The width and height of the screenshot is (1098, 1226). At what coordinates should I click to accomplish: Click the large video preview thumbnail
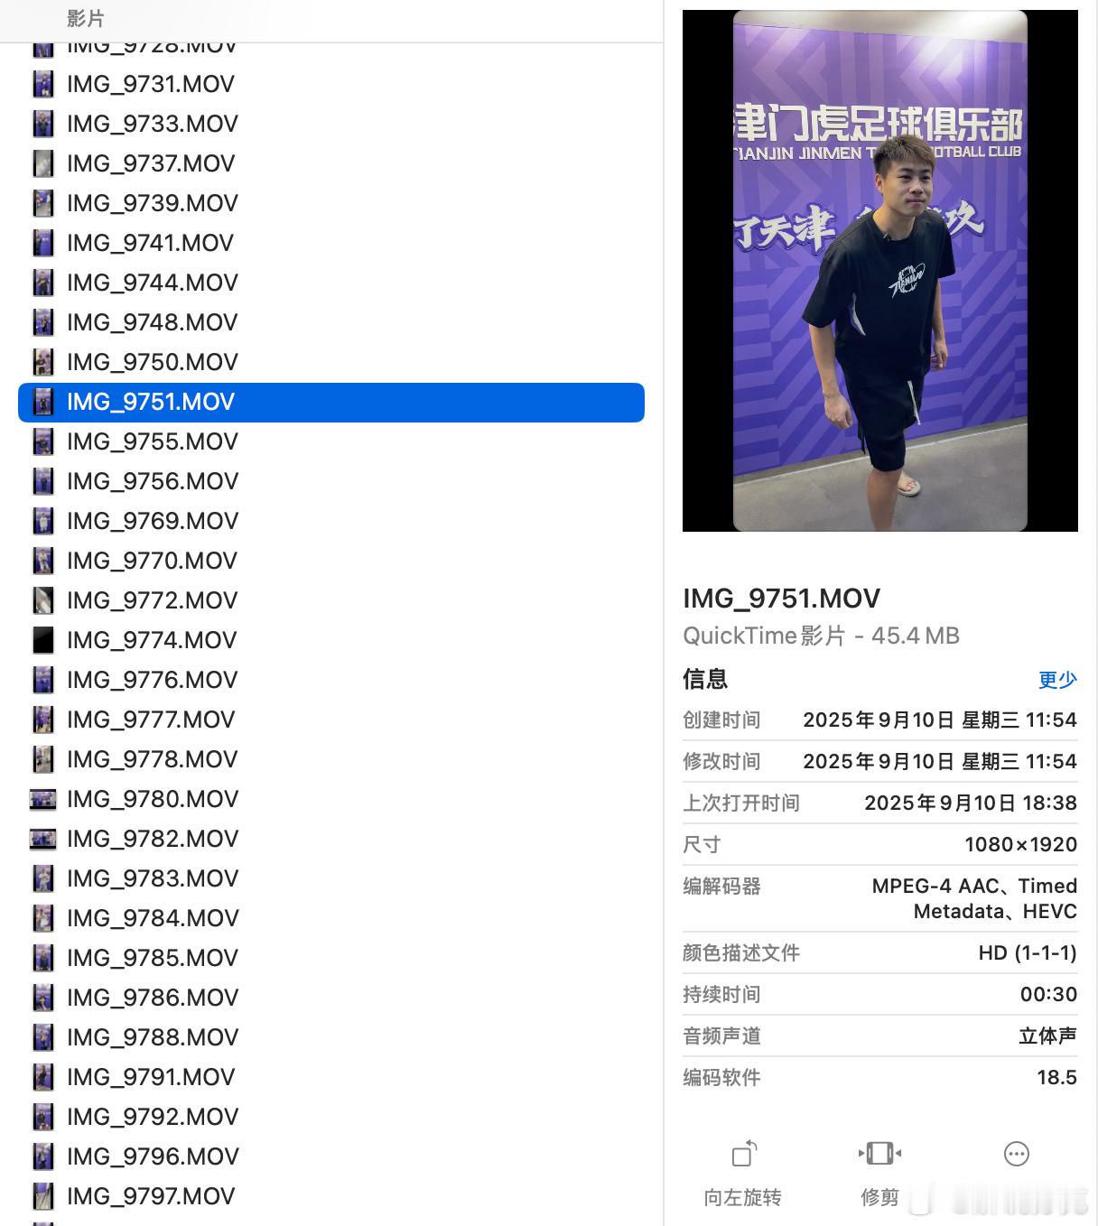[880, 271]
